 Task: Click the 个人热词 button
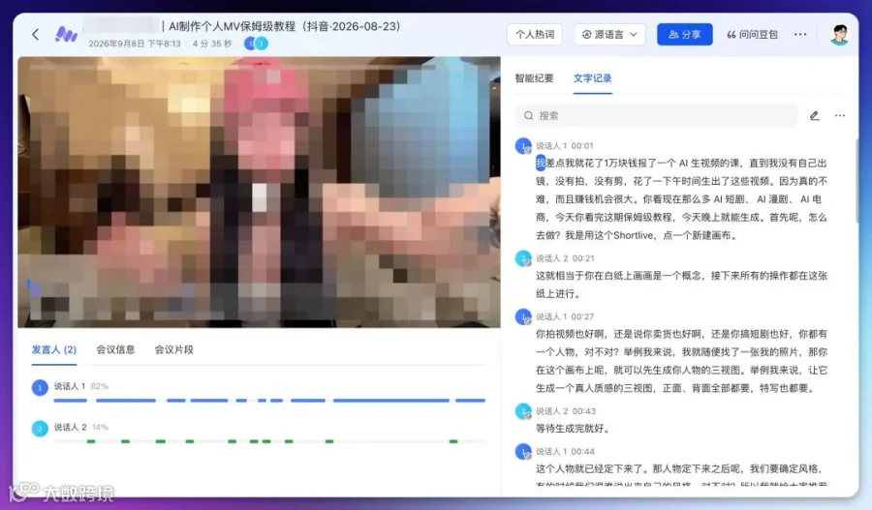pyautogui.click(x=535, y=35)
